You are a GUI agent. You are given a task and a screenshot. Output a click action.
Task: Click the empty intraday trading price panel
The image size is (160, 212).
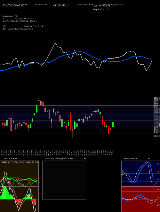[x=64, y=180]
